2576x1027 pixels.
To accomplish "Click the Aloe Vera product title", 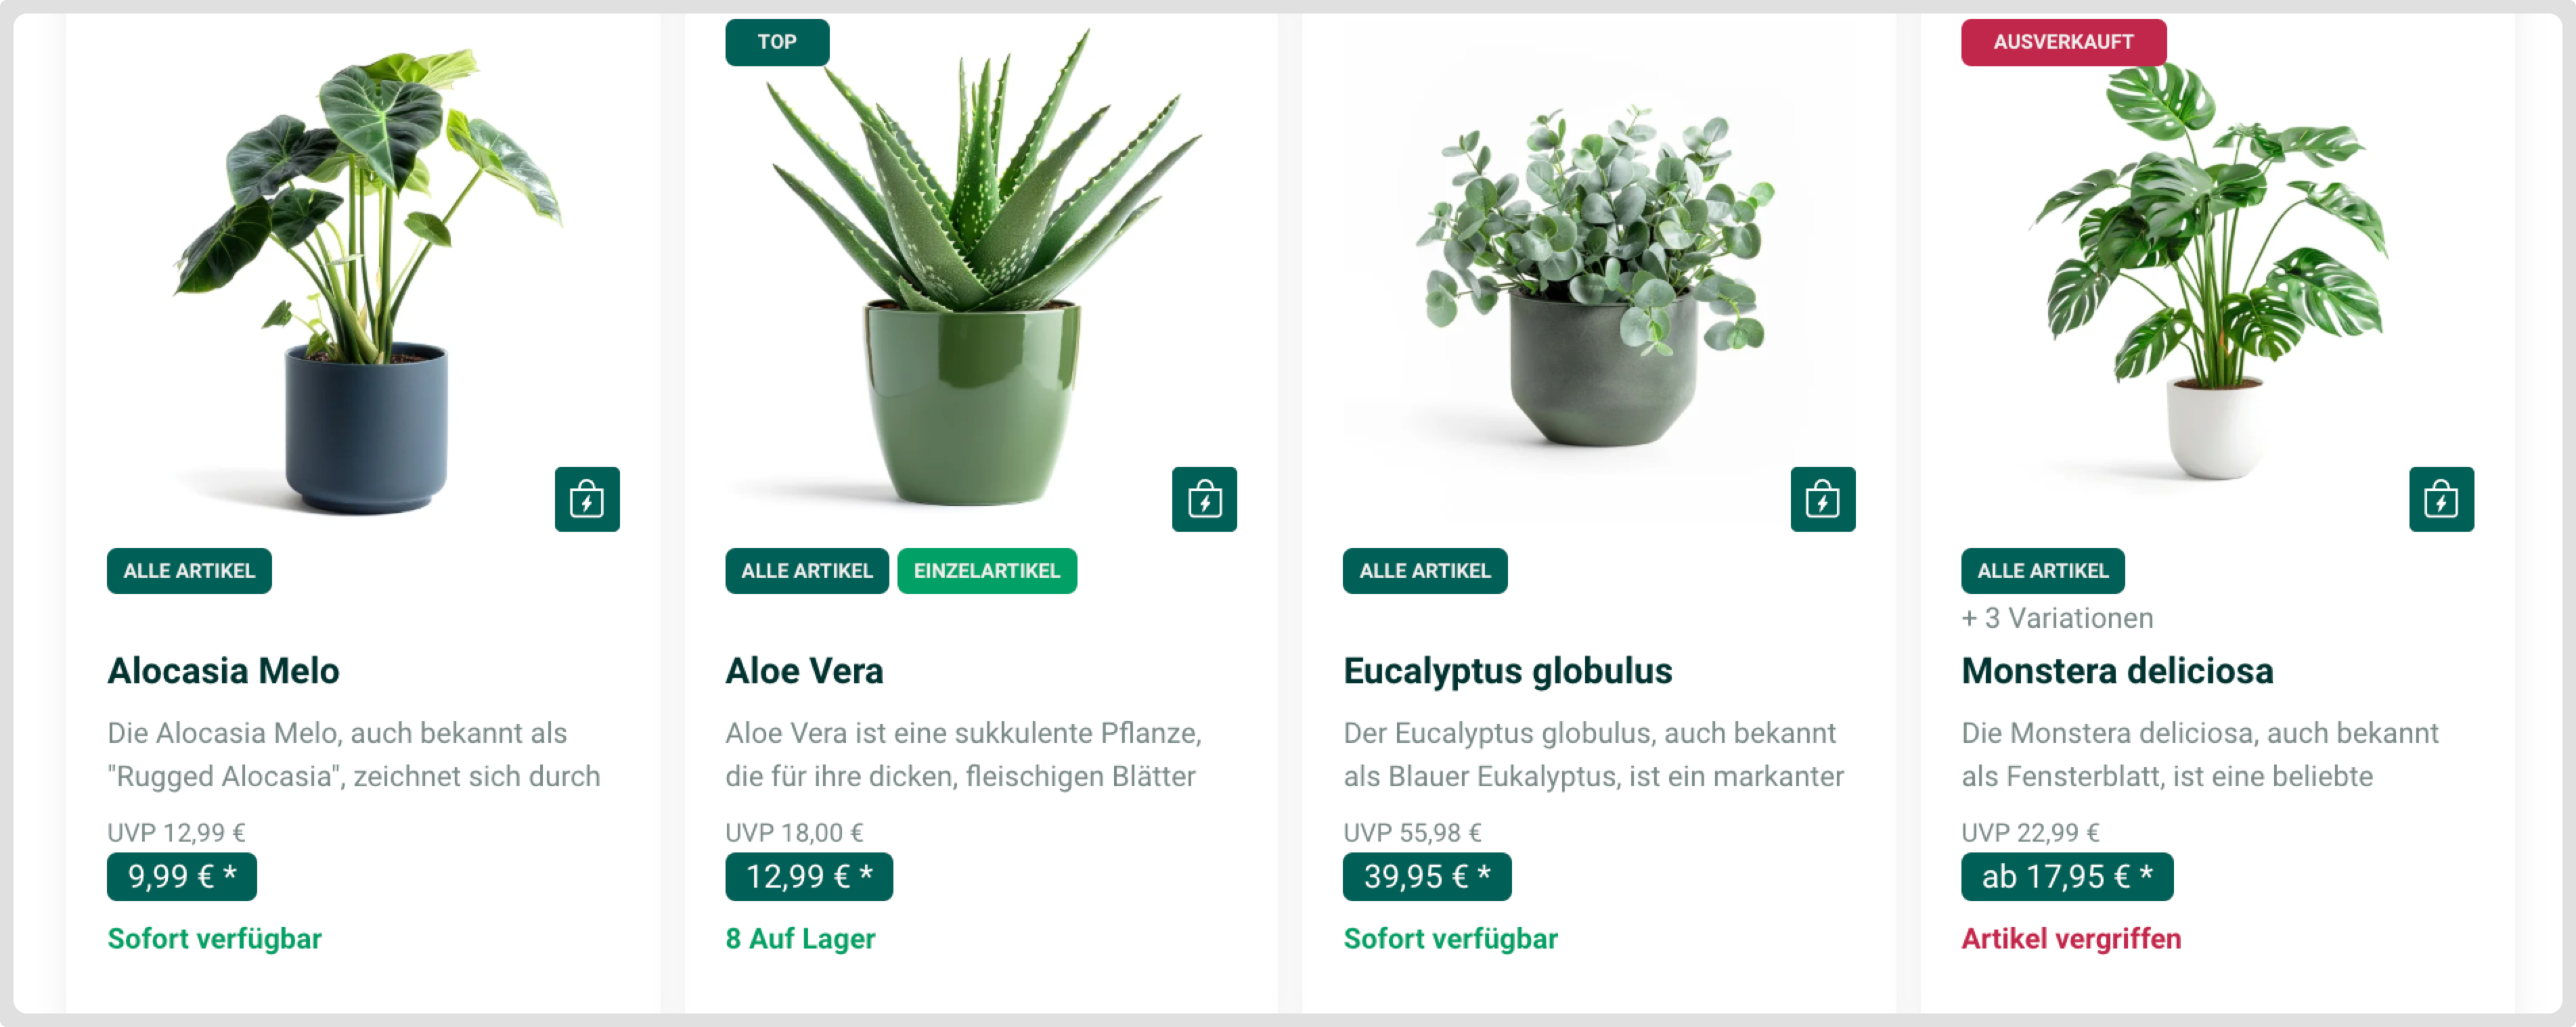I will pos(804,671).
